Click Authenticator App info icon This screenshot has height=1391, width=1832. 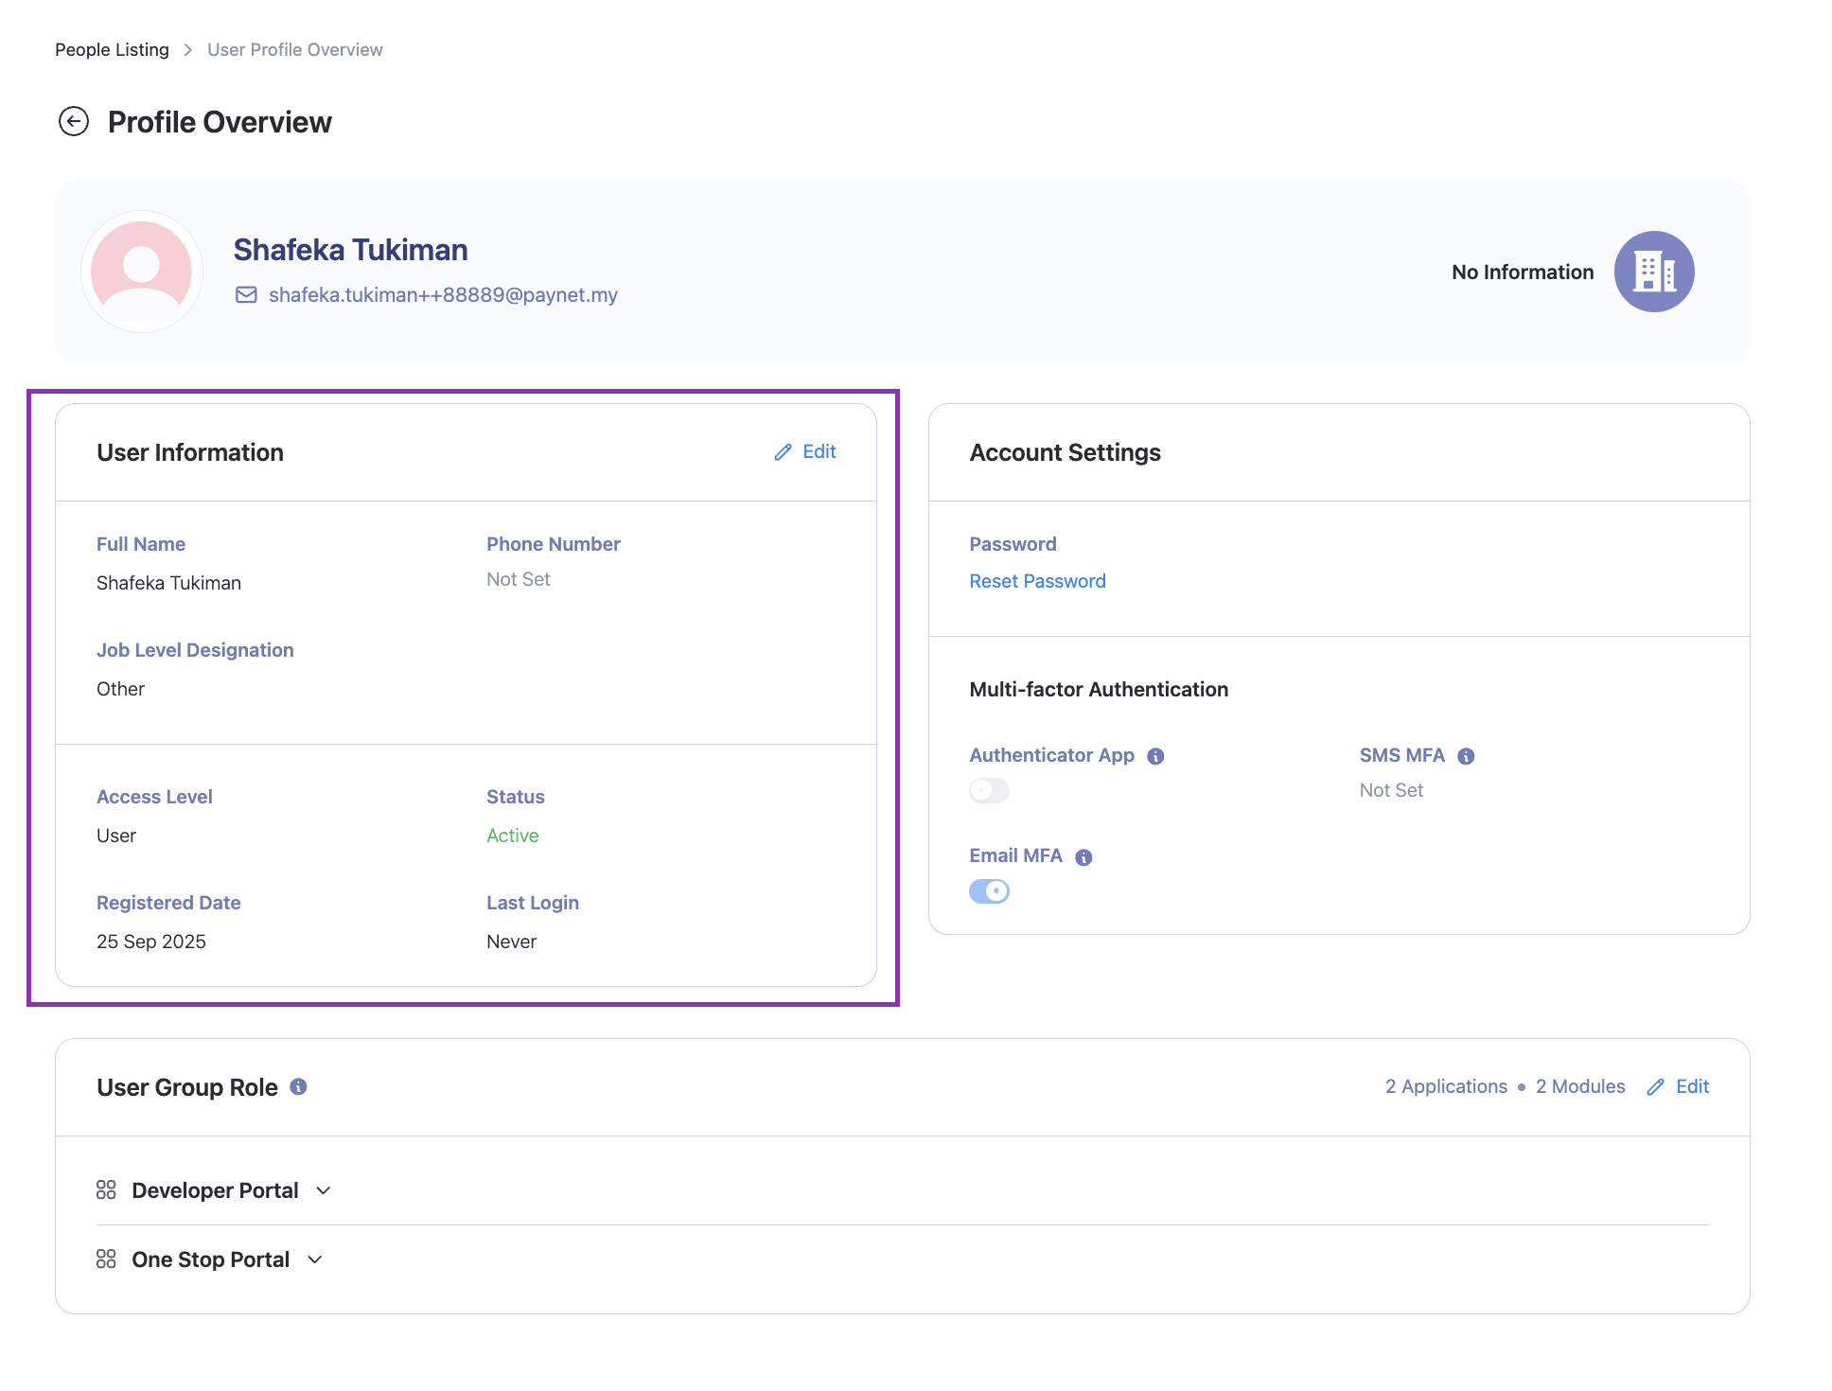(1155, 756)
